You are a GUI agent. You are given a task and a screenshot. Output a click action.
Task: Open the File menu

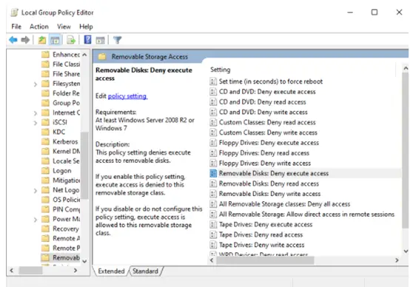pyautogui.click(x=16, y=27)
